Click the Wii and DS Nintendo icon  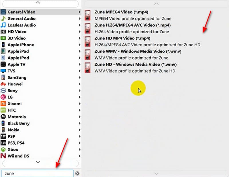[3, 156]
